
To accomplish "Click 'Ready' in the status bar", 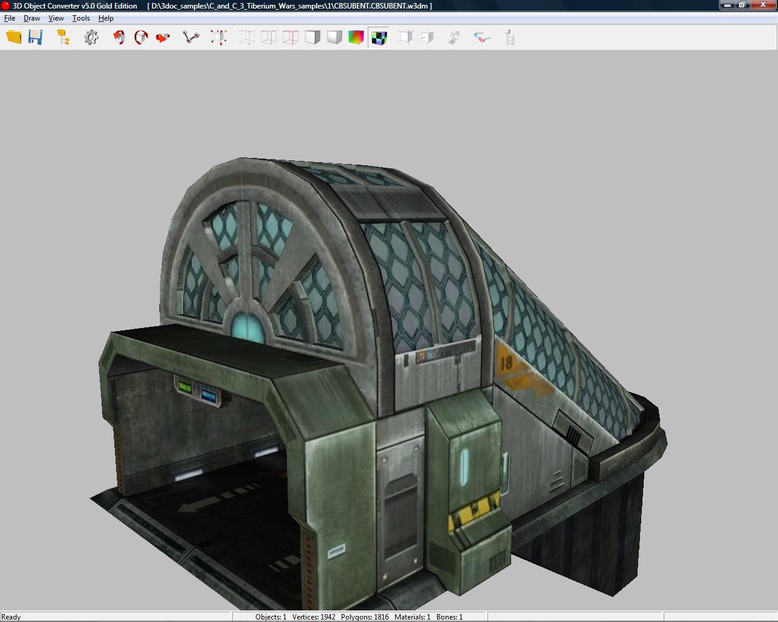I will coord(11,617).
